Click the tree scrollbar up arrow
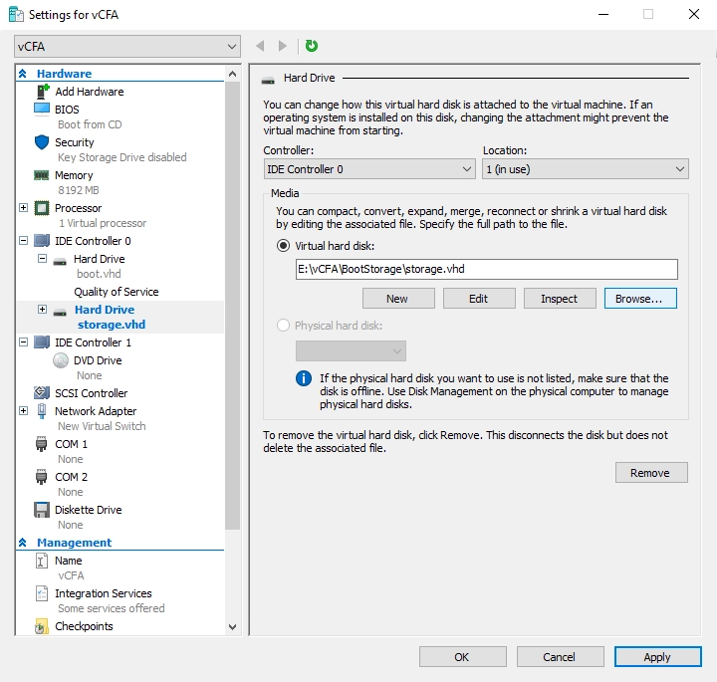This screenshot has height=682, width=717. tap(232, 74)
